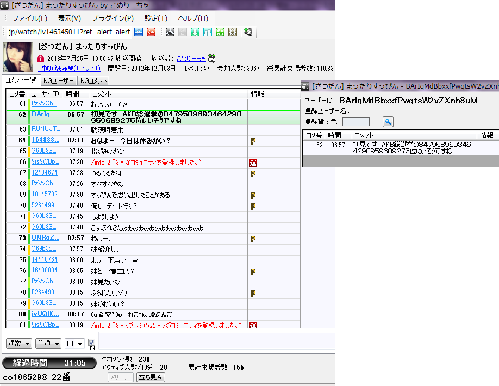
Task: Click the green single-user toolbar icon
Action: click(x=195, y=32)
